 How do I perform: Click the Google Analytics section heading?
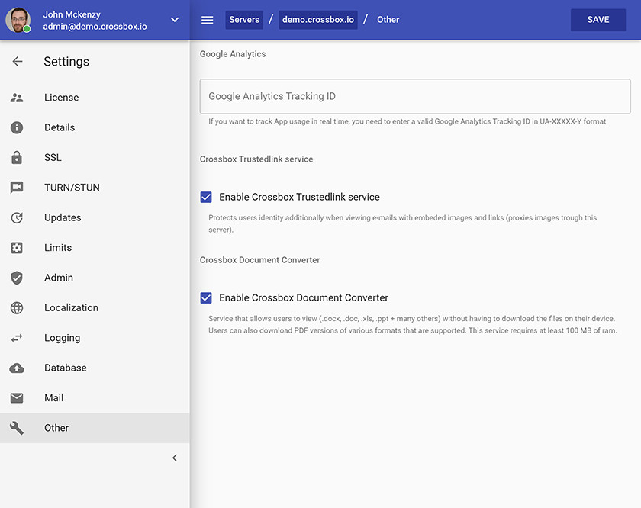coord(233,54)
